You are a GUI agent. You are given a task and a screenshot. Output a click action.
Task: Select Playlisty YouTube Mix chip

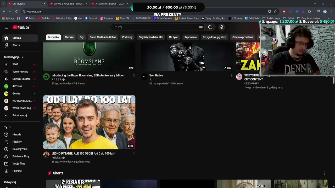tap(151, 37)
